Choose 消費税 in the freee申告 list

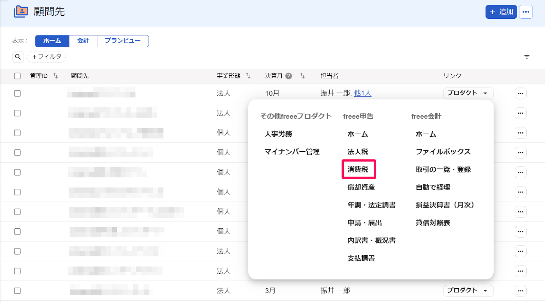(x=358, y=169)
